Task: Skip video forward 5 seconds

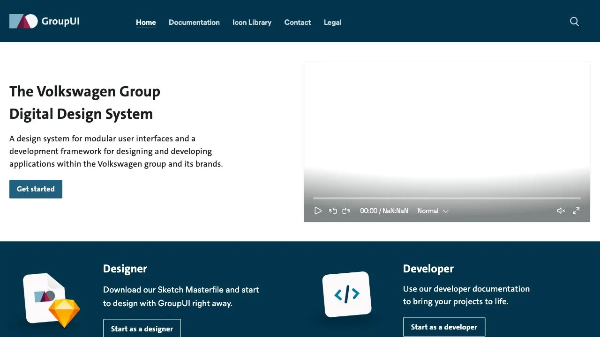Action: point(346,211)
